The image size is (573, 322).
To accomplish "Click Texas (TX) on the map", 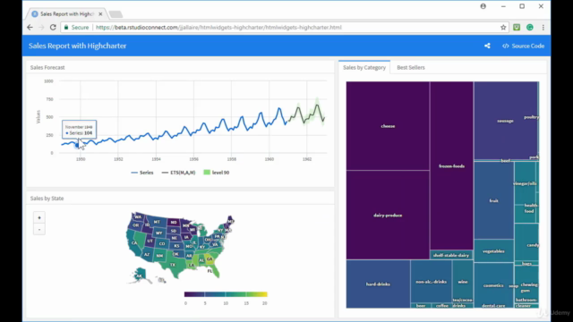I will tap(173, 265).
